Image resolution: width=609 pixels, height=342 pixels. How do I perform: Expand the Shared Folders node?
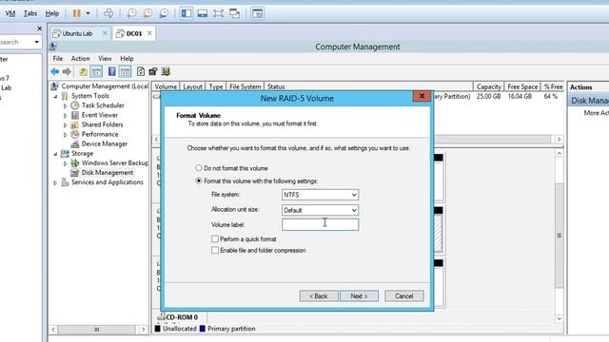65,124
